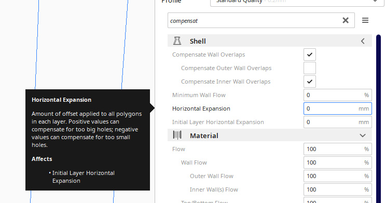
Task: Edit the Horizontal Expansion value field
Action: (338, 109)
